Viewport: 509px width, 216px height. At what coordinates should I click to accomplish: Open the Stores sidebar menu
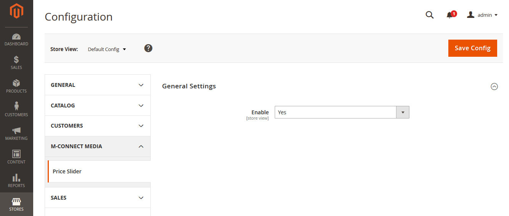point(16,205)
